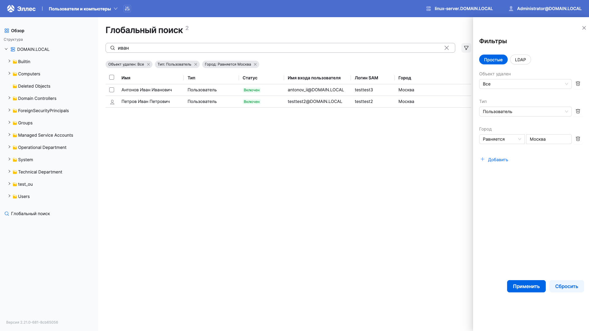Remove the 'Объект удален: Все' filter chip

click(x=148, y=64)
